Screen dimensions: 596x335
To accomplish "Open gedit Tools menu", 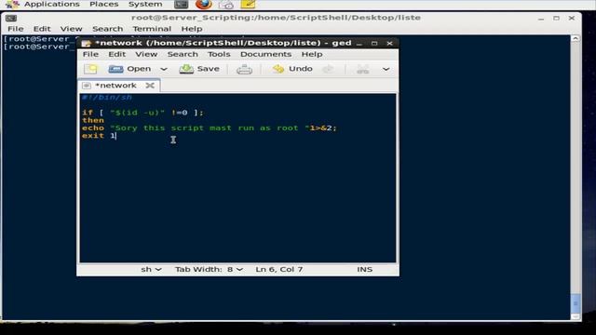I will pyautogui.click(x=219, y=54).
